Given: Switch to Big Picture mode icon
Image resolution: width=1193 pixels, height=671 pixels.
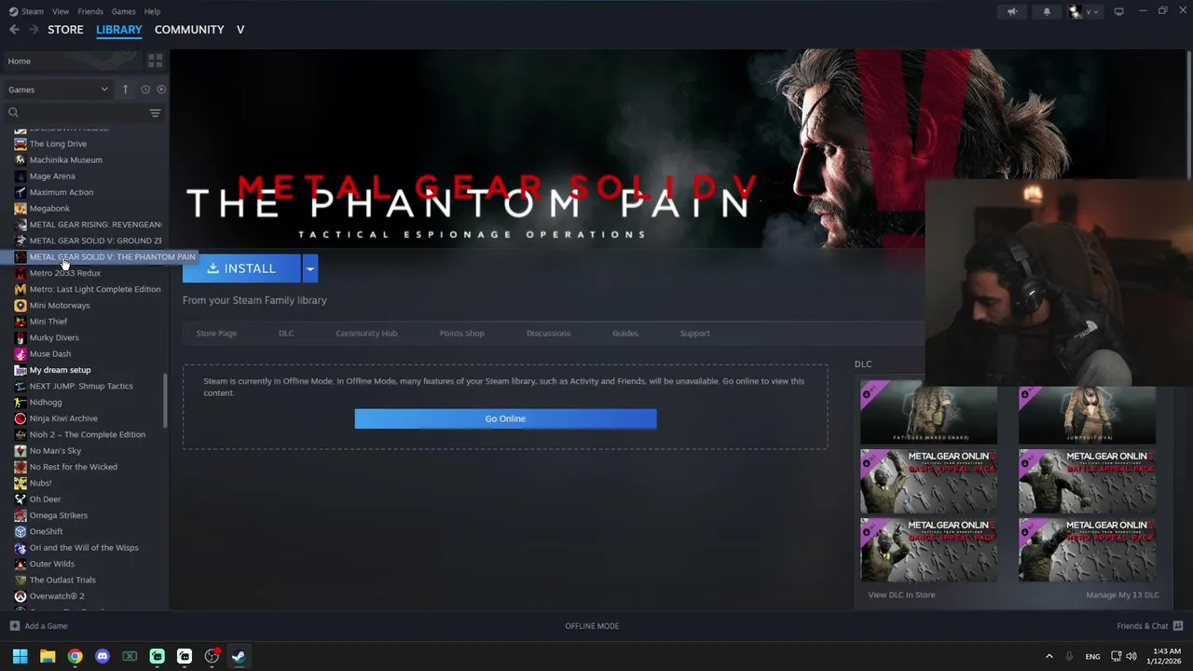Looking at the screenshot, I should pyautogui.click(x=1118, y=11).
